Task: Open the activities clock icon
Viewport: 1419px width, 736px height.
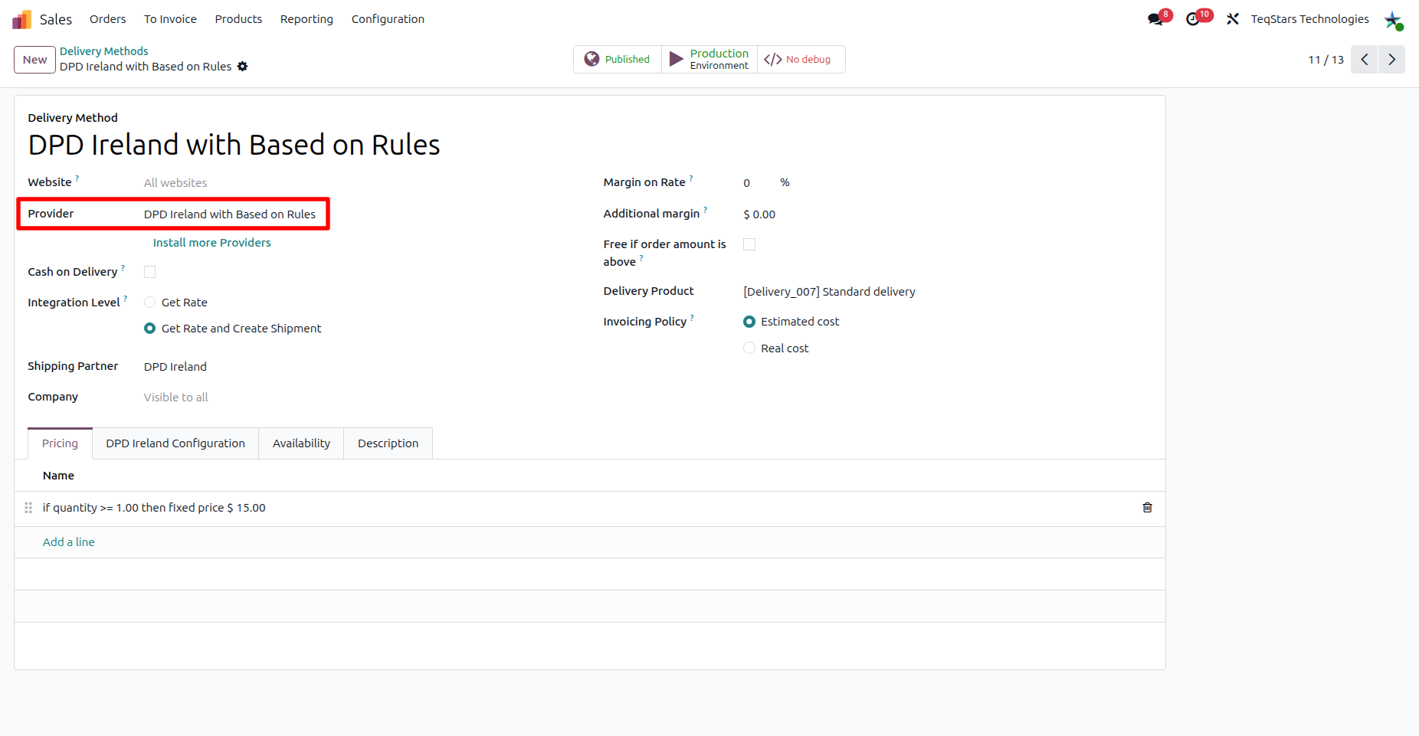Action: tap(1193, 19)
